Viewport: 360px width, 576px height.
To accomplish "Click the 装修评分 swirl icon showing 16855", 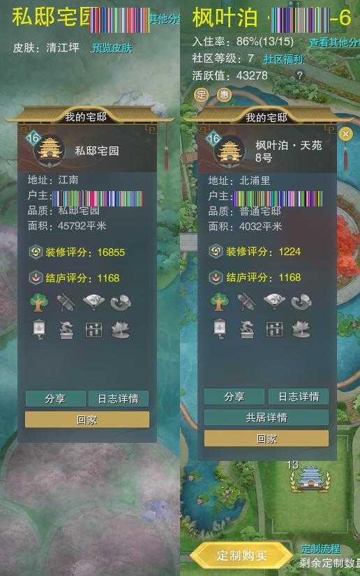I will click(x=36, y=252).
